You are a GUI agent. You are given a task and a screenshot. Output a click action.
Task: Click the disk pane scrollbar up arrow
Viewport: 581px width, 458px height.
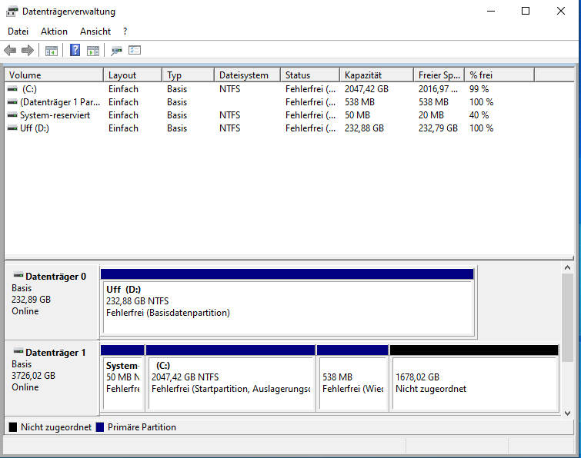pos(567,267)
